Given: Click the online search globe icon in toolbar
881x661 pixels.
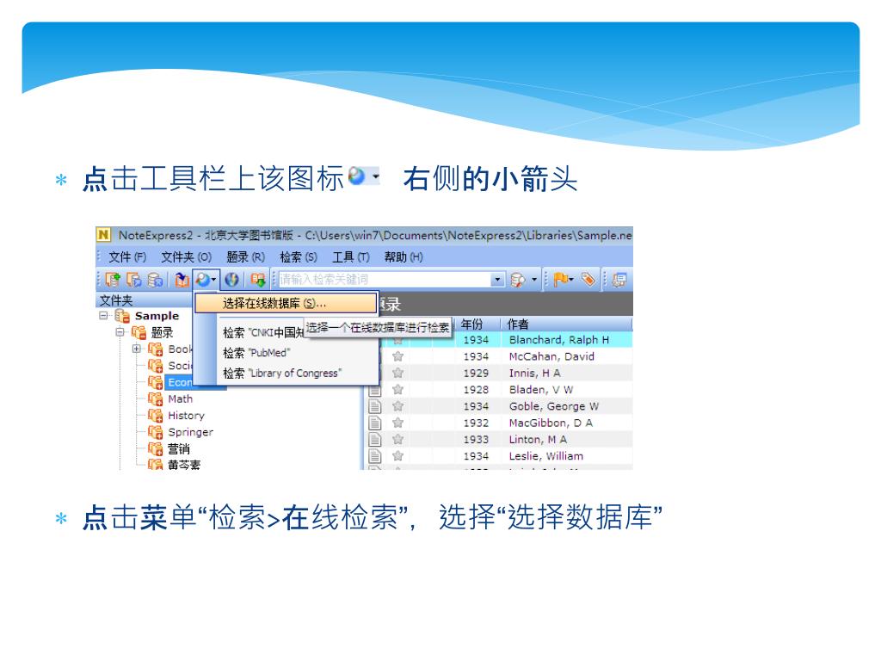Looking at the screenshot, I should click(x=202, y=280).
